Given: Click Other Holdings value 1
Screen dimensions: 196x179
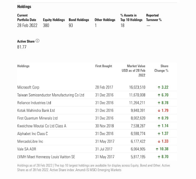Looking at the screenshot, I should click(x=95, y=25).
